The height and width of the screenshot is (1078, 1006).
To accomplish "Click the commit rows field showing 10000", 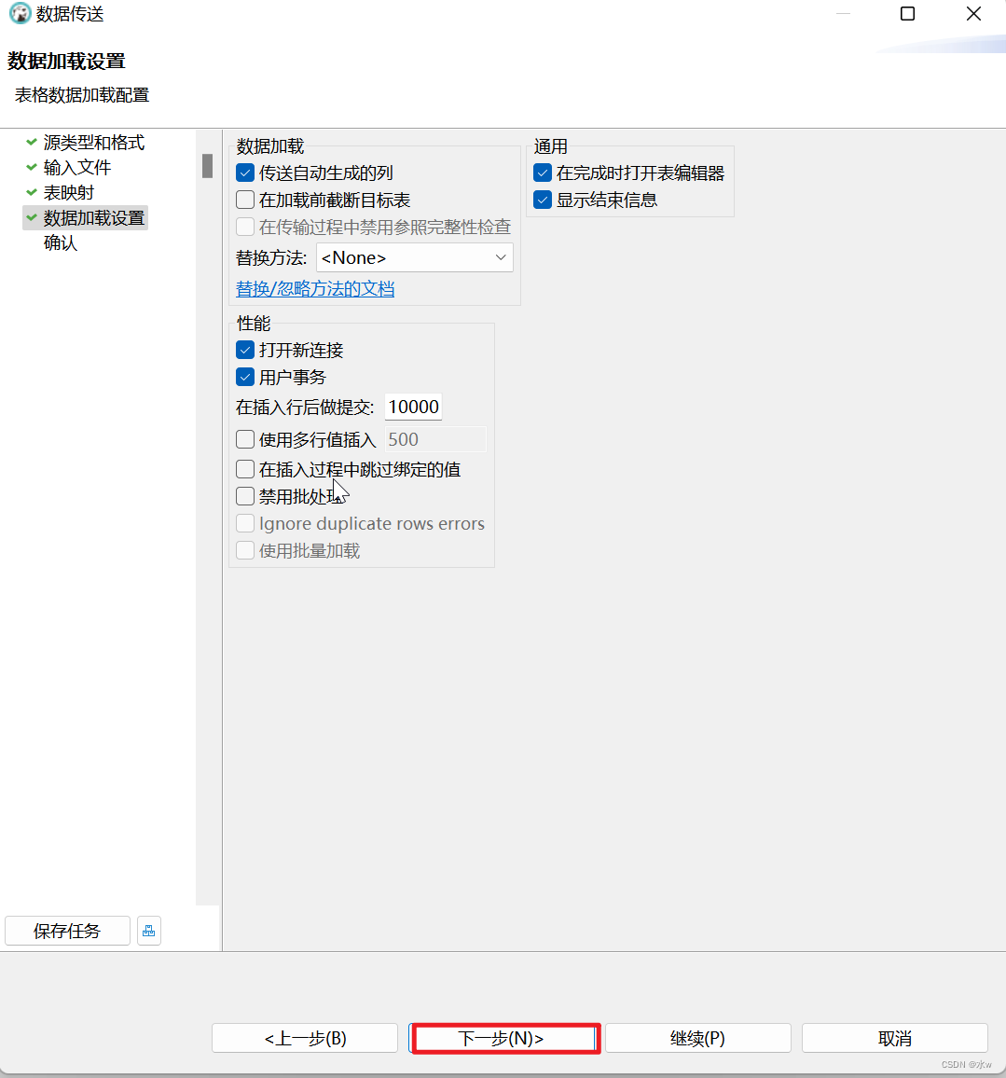I will [413, 407].
